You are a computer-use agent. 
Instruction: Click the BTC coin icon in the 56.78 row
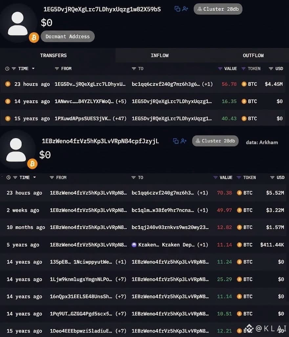click(244, 84)
